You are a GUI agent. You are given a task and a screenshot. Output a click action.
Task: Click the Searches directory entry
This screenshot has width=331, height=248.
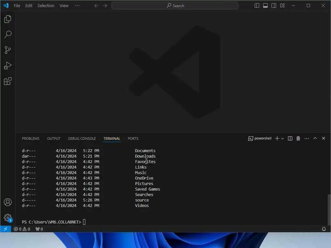coord(144,194)
